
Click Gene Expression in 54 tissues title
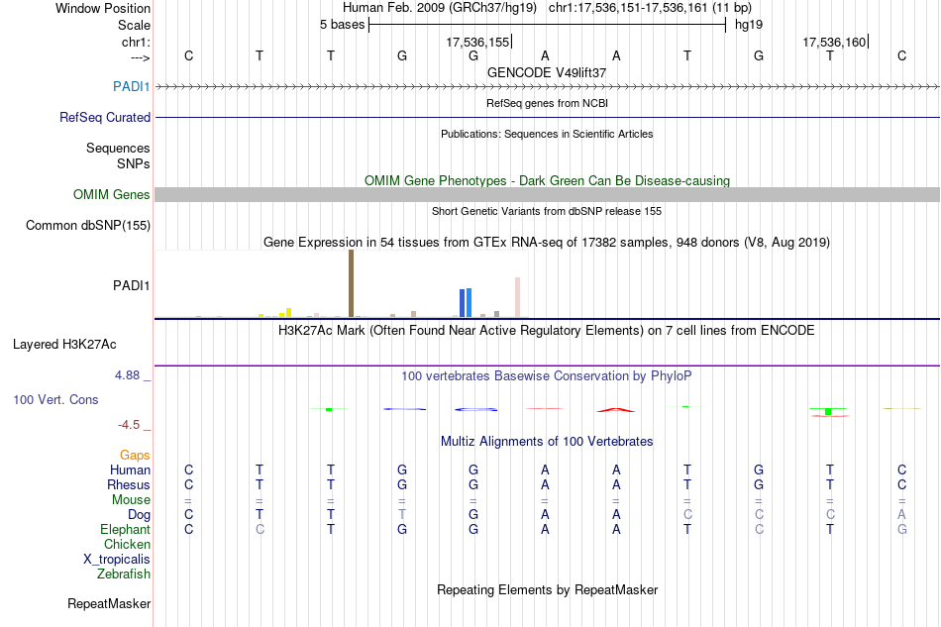tap(547, 243)
